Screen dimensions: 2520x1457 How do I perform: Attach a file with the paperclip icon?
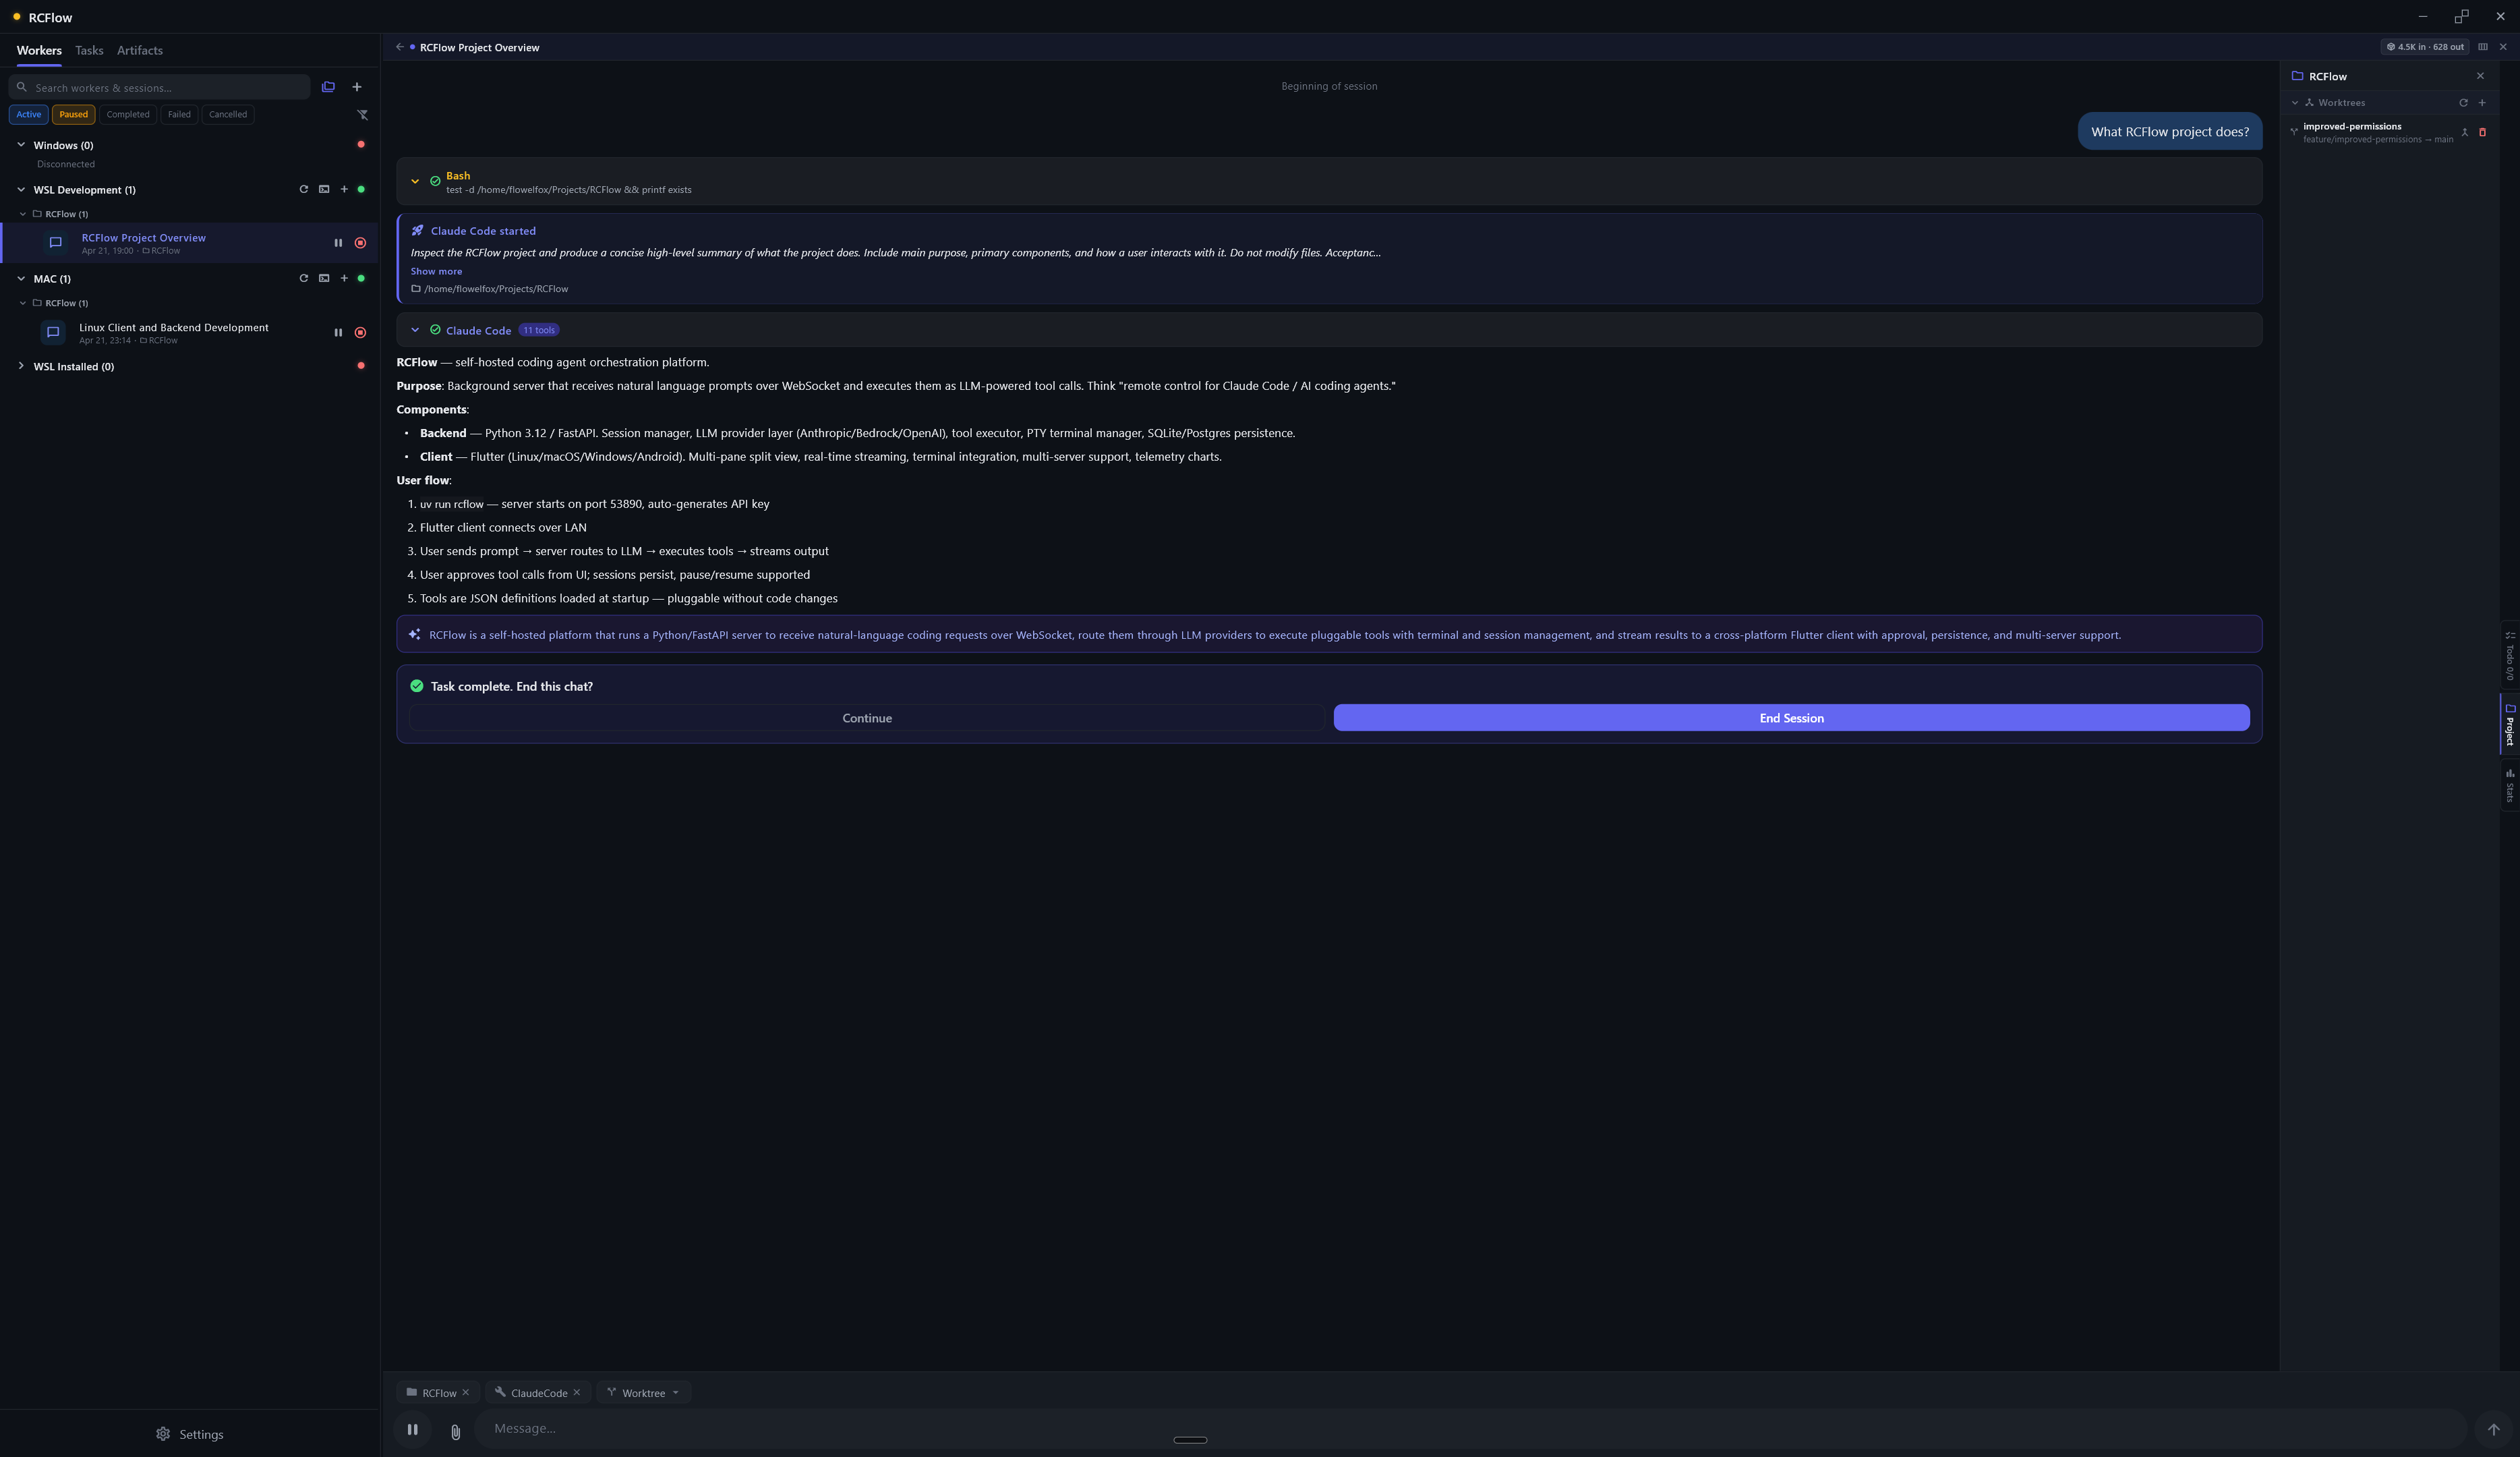(x=455, y=1432)
